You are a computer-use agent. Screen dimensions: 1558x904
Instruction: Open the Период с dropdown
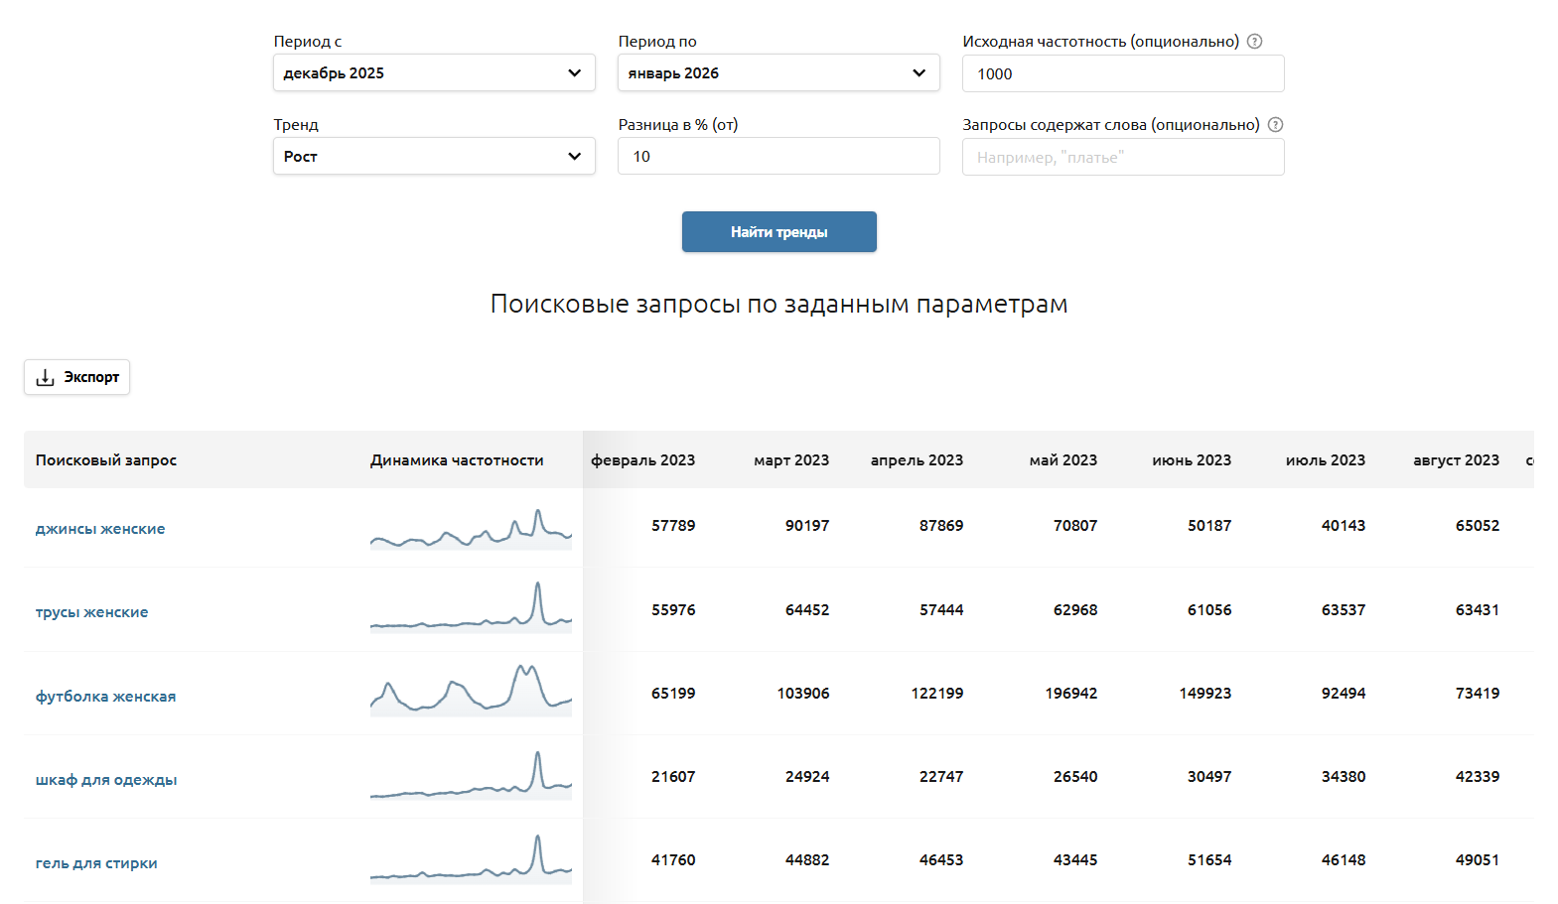(434, 73)
